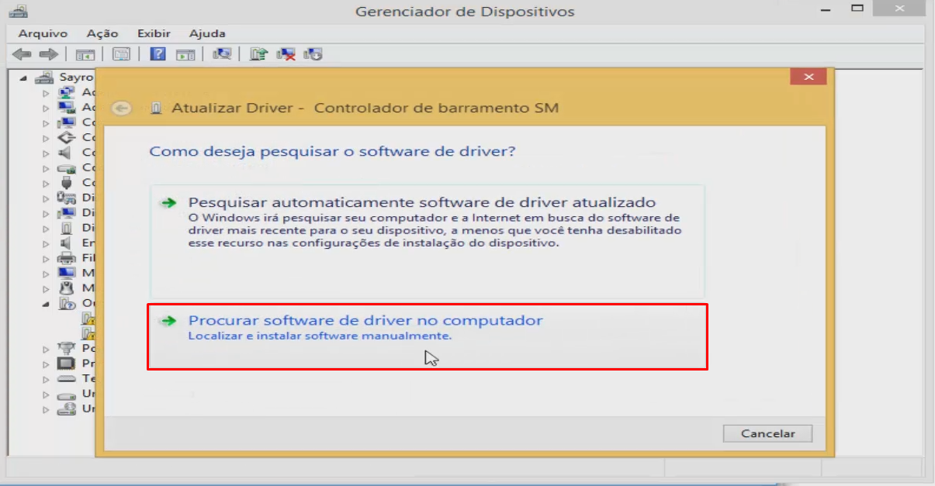
Task: Click the Back arrow in the Device Manager toolbar
Action: click(x=22, y=54)
